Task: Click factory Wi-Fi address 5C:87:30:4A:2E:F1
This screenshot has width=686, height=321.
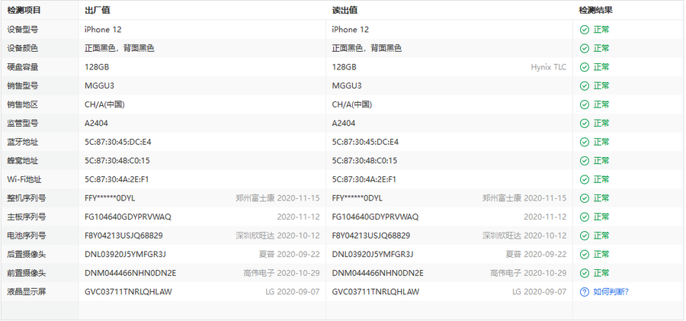Action: coord(117,179)
